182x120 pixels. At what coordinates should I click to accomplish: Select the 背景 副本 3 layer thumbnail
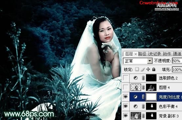click(x=136, y=116)
